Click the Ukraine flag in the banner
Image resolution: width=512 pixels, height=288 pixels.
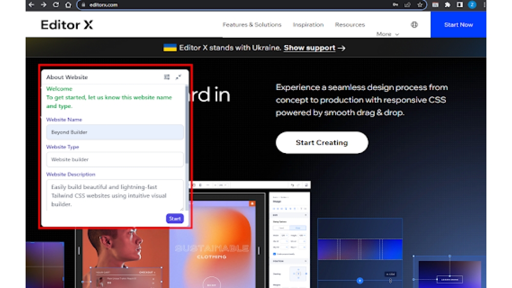(170, 48)
